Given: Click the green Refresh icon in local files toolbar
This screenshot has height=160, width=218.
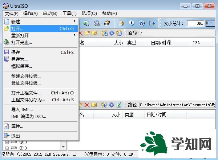Looking at the screenshot, I should click(119, 105).
